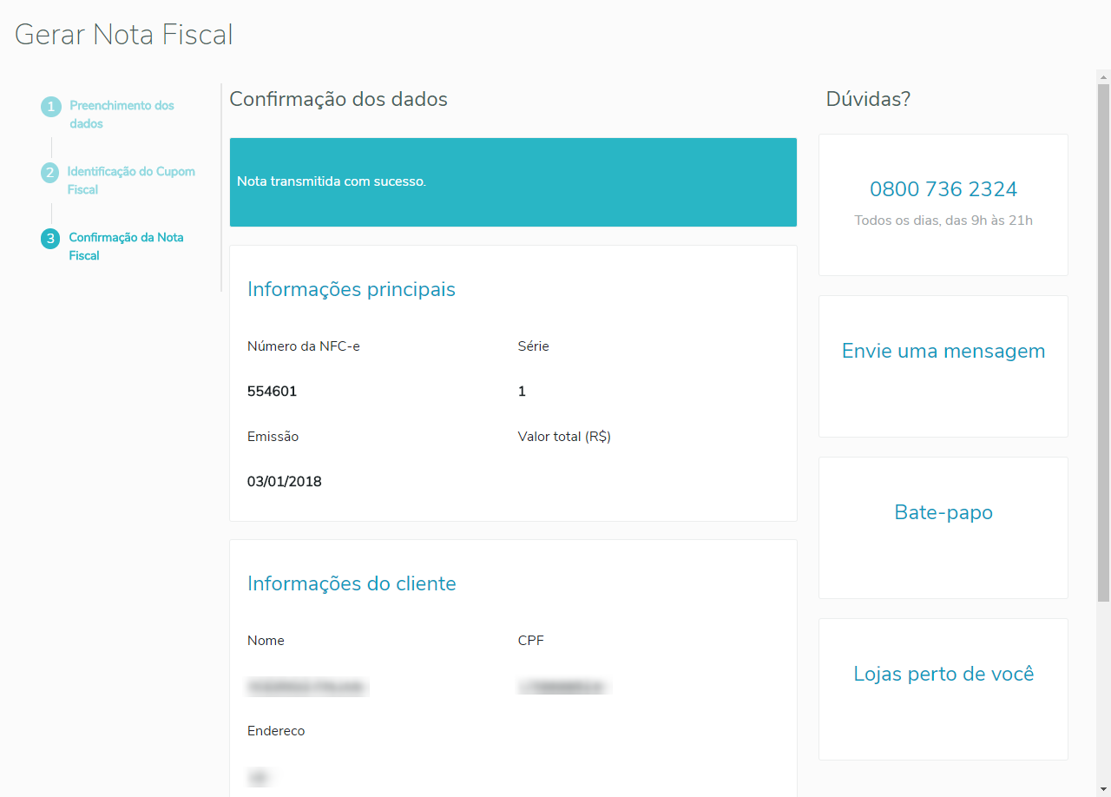Click Todos os dias hours text

click(x=943, y=221)
